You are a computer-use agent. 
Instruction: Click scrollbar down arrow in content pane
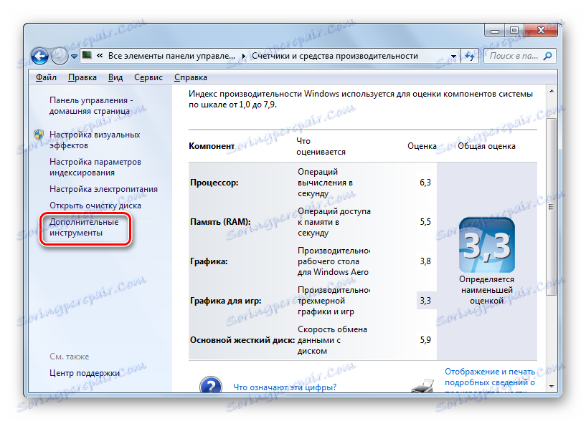pyautogui.click(x=552, y=387)
